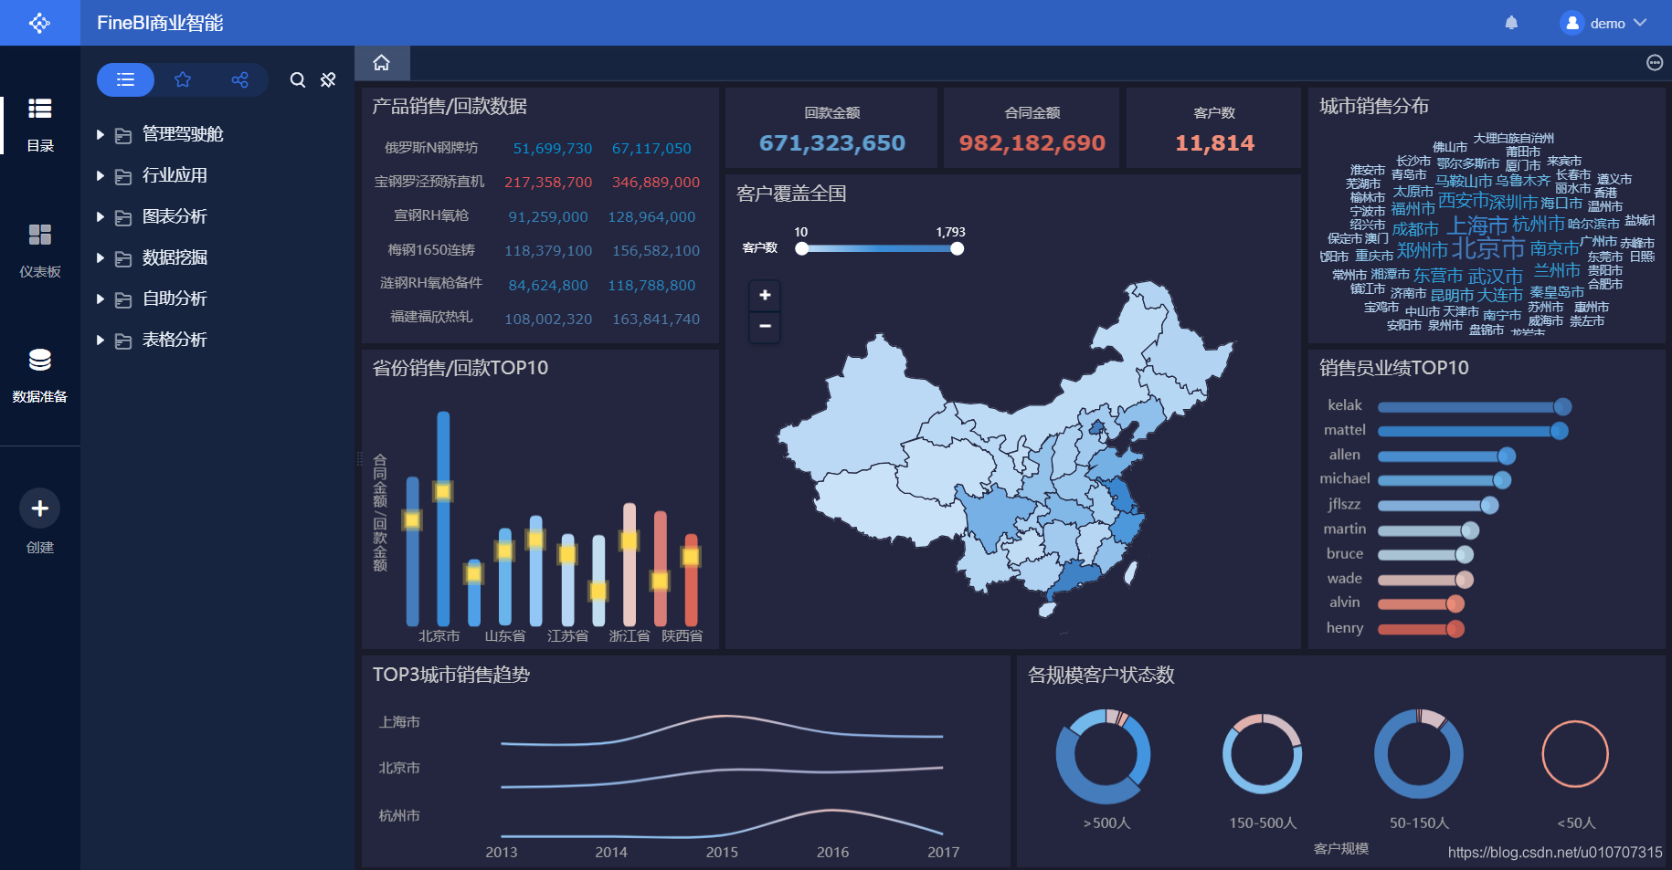Expand the demo user dropdown arrow
Viewport: 1672px width, 870px height.
coord(1640,23)
